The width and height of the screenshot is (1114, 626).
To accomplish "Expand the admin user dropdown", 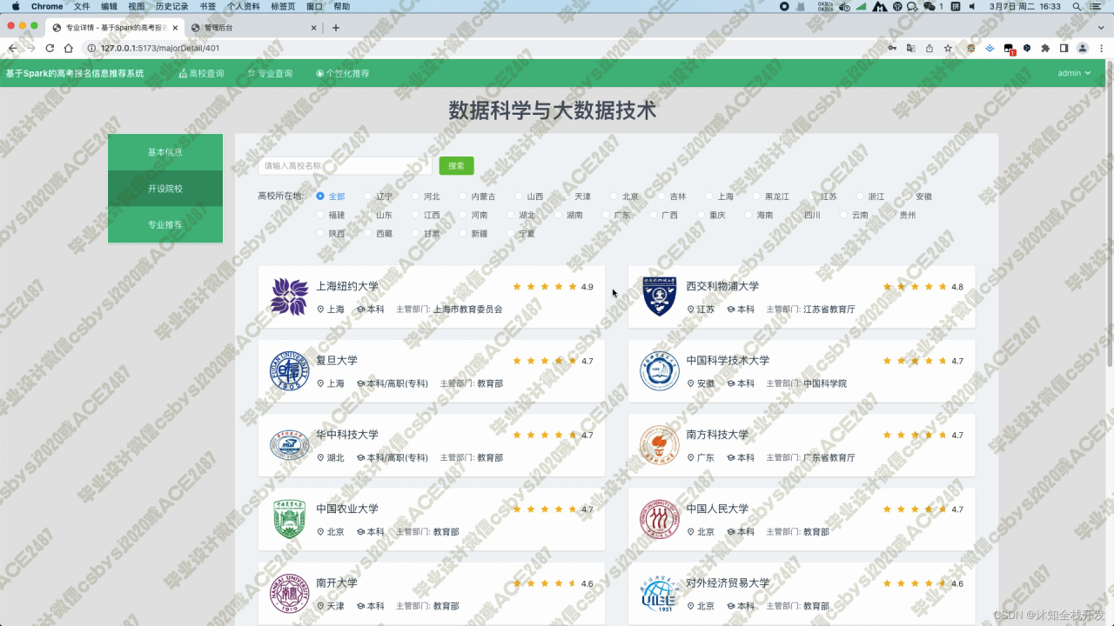I will point(1074,73).
